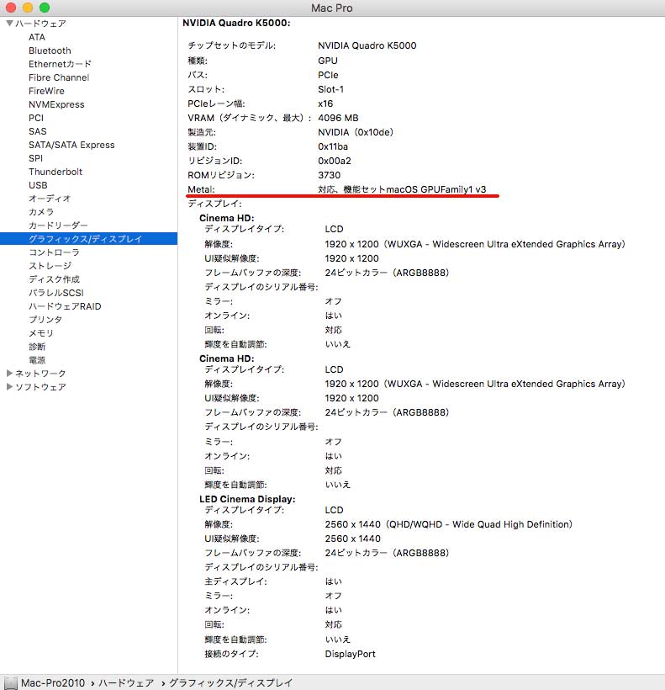Click Mac-Pro2010 in the path bar
This screenshot has width=665, height=690.
pos(53,683)
